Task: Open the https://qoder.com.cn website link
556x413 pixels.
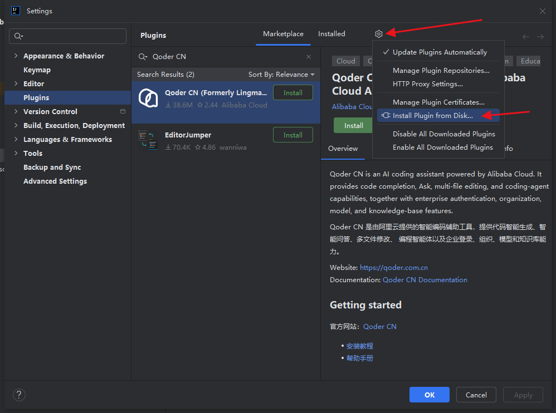Action: click(393, 267)
